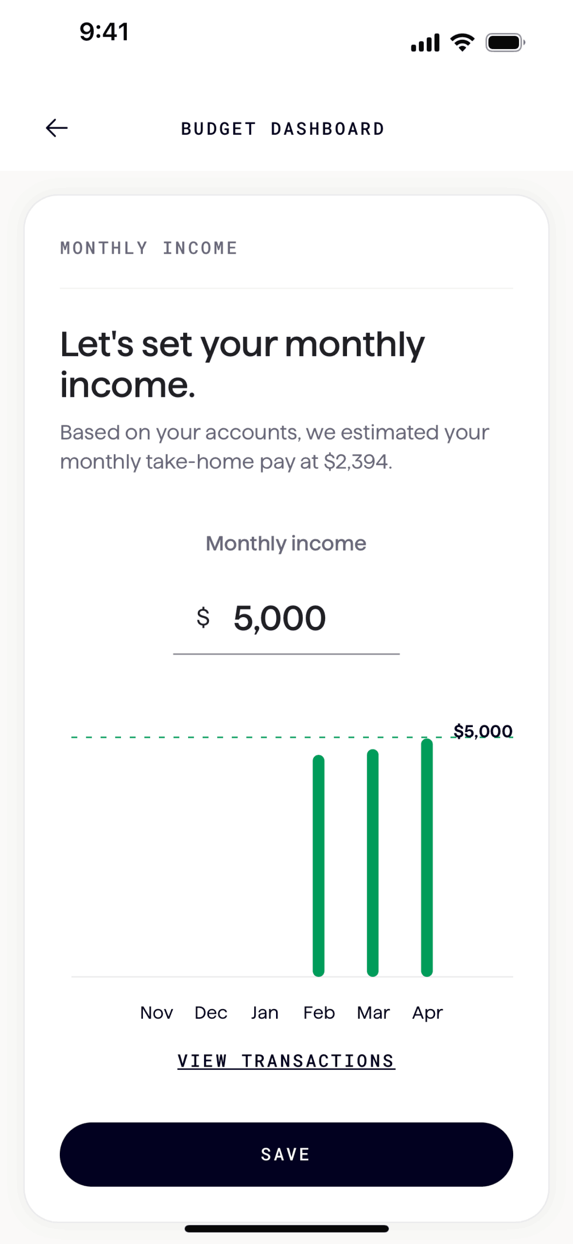Tap the Wi-Fi status icon
Screen dimensions: 573x1244
462,42
